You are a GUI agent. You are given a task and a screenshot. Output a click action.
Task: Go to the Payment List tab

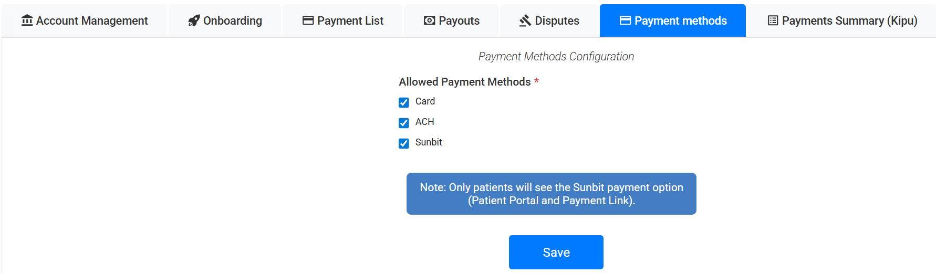pos(350,20)
